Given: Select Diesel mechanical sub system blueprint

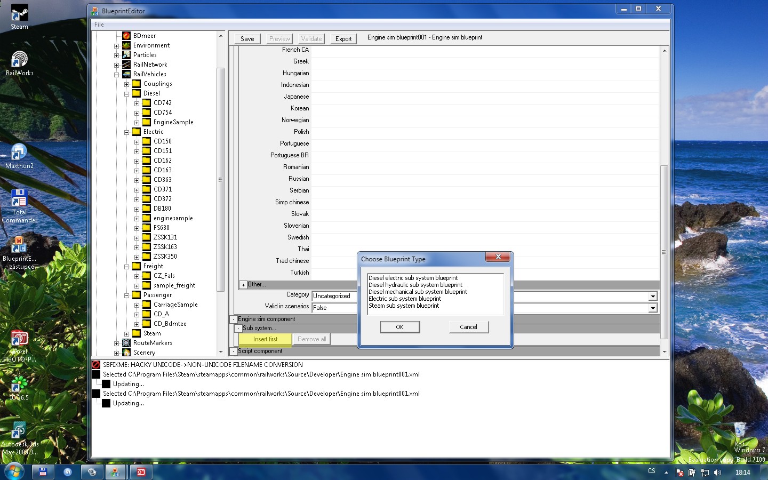Looking at the screenshot, I should click(x=418, y=292).
